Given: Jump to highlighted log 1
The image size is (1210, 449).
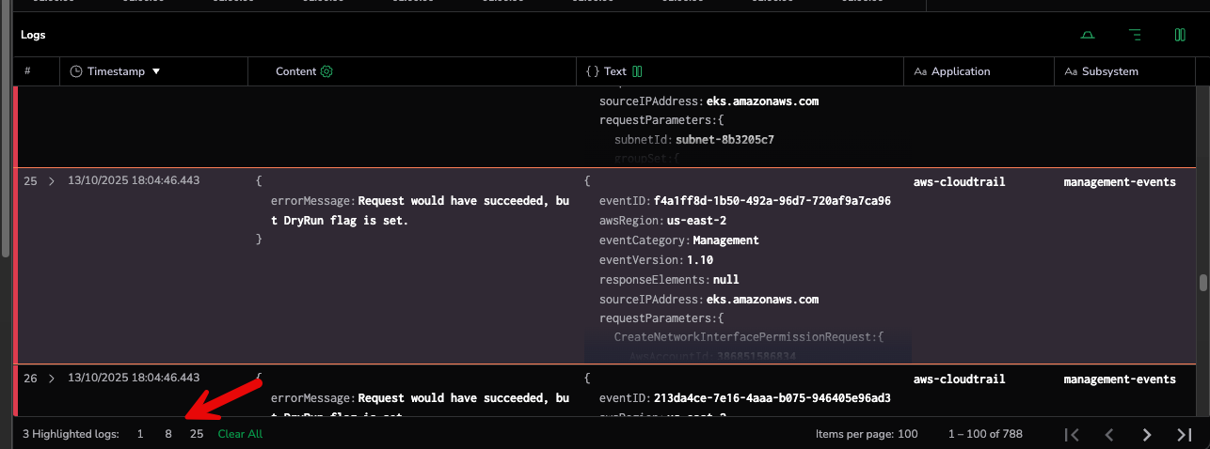Looking at the screenshot, I should (140, 434).
